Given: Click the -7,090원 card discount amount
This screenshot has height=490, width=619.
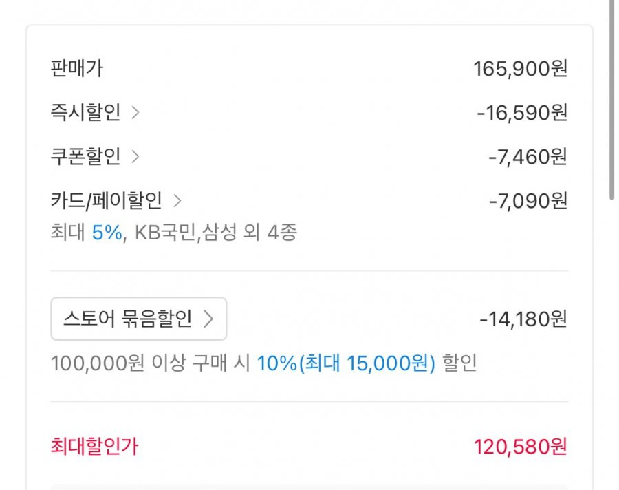Looking at the screenshot, I should (x=528, y=201).
